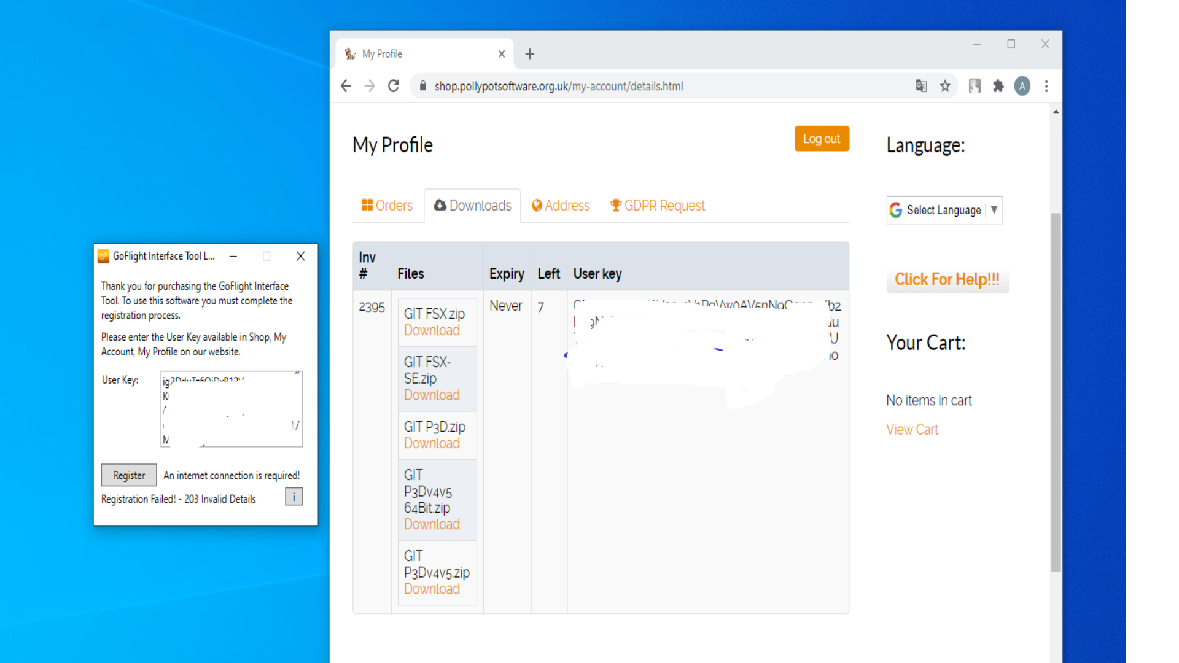Download the GIT P3Dv4v5.zip file

432,589
